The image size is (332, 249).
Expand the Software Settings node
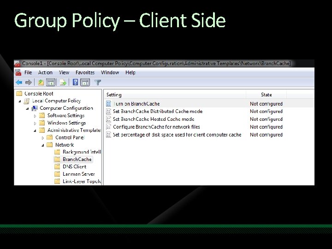coord(35,116)
